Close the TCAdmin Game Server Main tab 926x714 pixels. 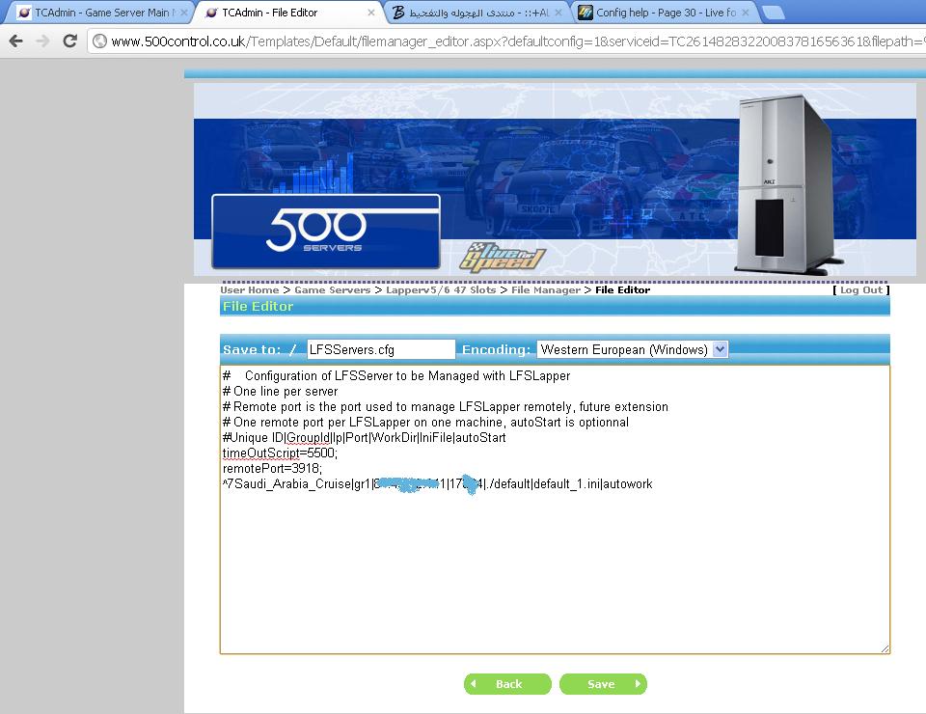pyautogui.click(x=183, y=13)
